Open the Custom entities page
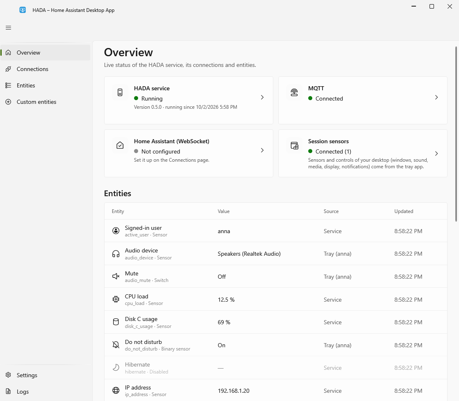459x401 pixels. pyautogui.click(x=45, y=102)
